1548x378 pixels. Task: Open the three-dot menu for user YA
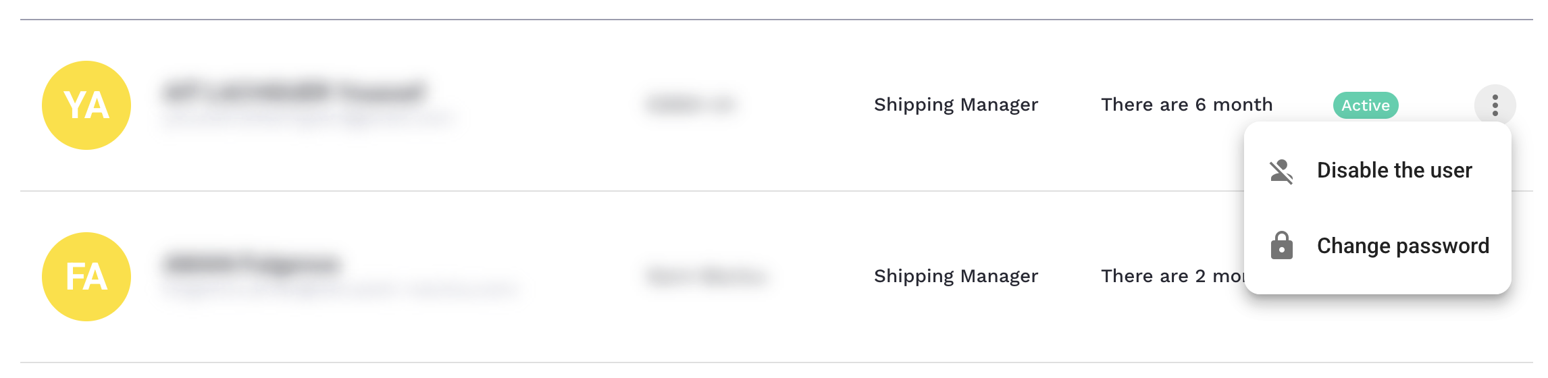coord(1495,105)
